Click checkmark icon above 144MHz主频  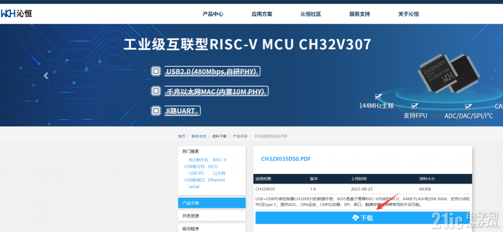pyautogui.click(x=378, y=96)
